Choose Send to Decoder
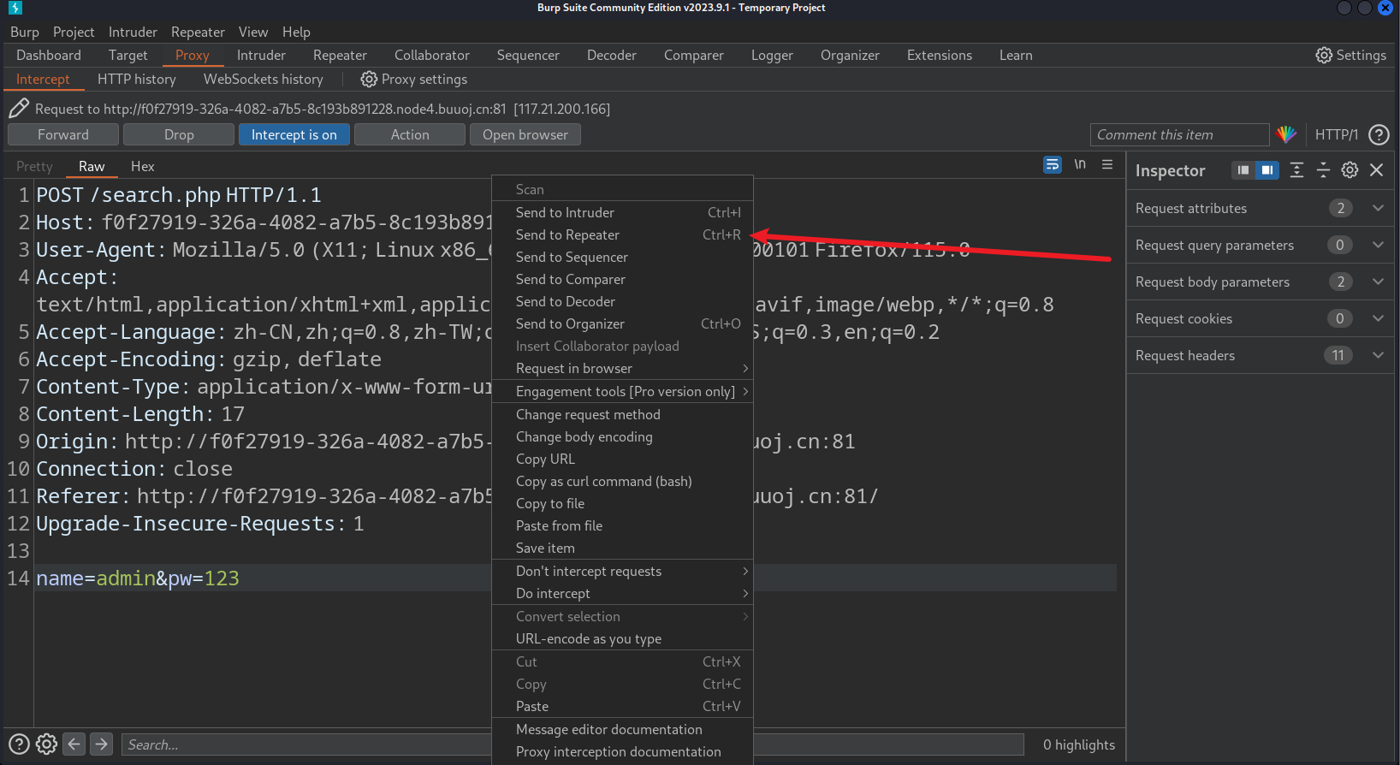Viewport: 1400px width, 765px height. tap(622, 301)
